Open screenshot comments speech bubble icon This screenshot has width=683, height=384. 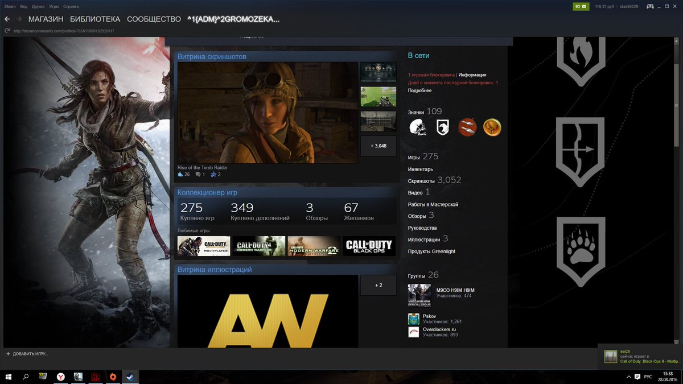click(x=198, y=174)
